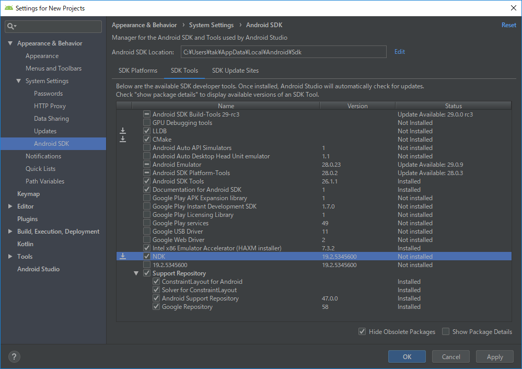
Task: Uncheck Intel x86 Emulator Accelerator checkbox
Action: (147, 248)
